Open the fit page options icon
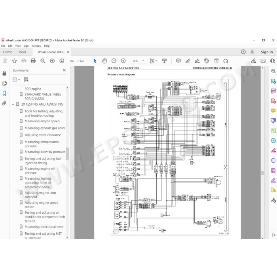This screenshot has width=277, height=277. point(153,61)
